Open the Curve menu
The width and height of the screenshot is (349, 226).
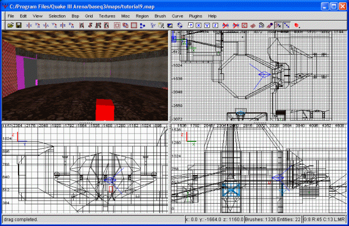click(x=177, y=16)
